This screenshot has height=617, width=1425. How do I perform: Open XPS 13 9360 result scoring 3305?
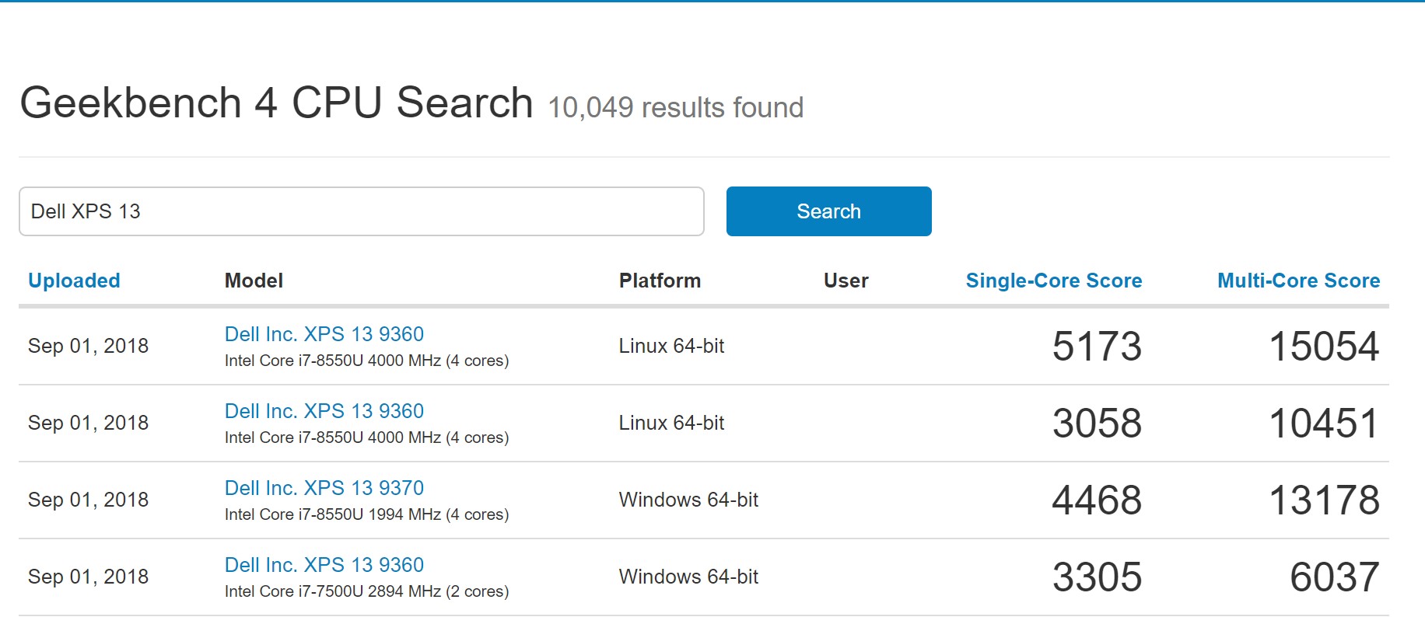[x=324, y=565]
